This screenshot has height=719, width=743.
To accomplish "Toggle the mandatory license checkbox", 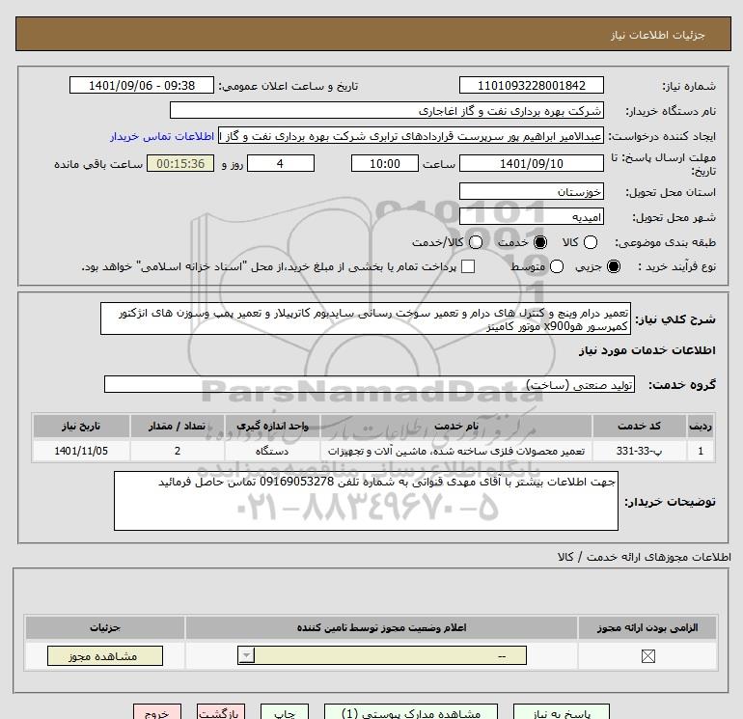I will [647, 656].
